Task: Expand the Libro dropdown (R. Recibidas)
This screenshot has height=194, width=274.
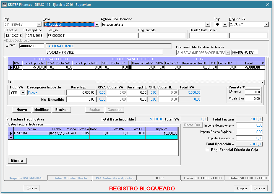Action: click(x=97, y=24)
